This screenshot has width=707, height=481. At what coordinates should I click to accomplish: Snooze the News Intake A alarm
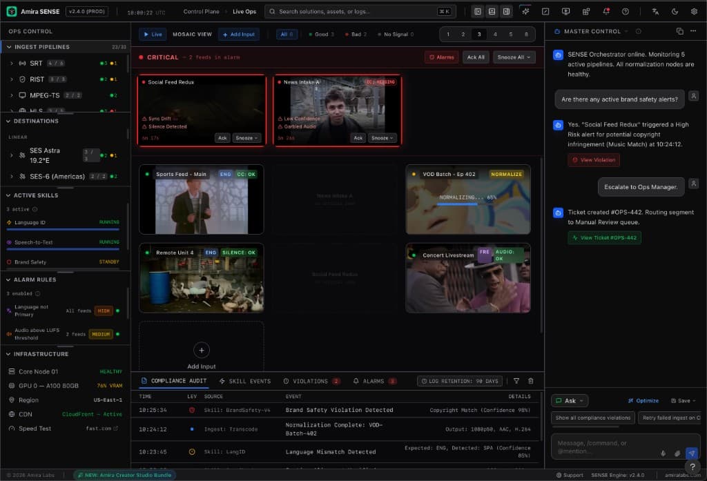(382, 138)
